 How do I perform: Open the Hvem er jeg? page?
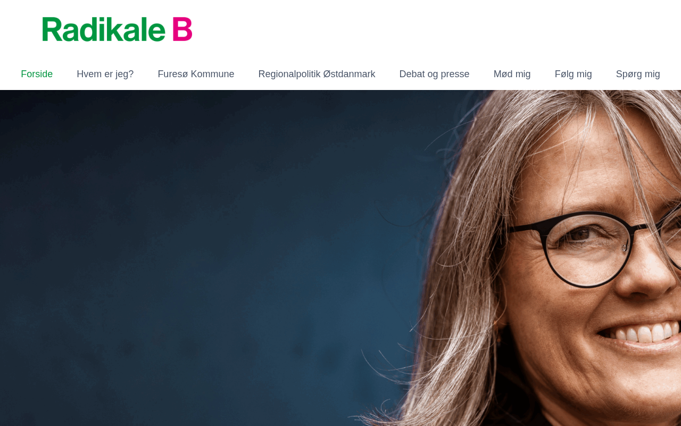[x=105, y=74]
